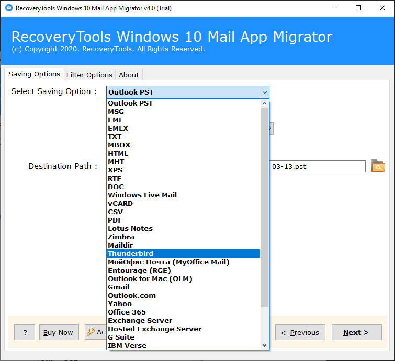Select G Suite from the list

tap(184, 337)
